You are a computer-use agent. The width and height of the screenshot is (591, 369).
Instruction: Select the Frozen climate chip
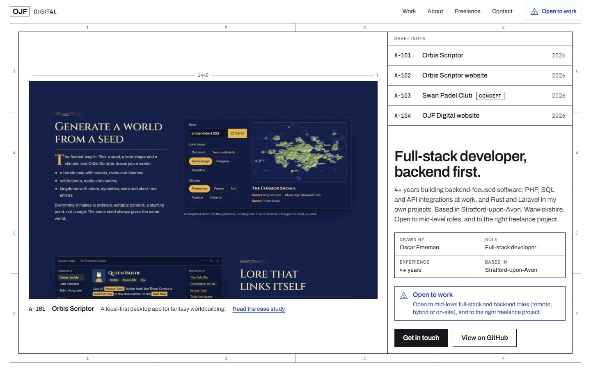tap(219, 189)
